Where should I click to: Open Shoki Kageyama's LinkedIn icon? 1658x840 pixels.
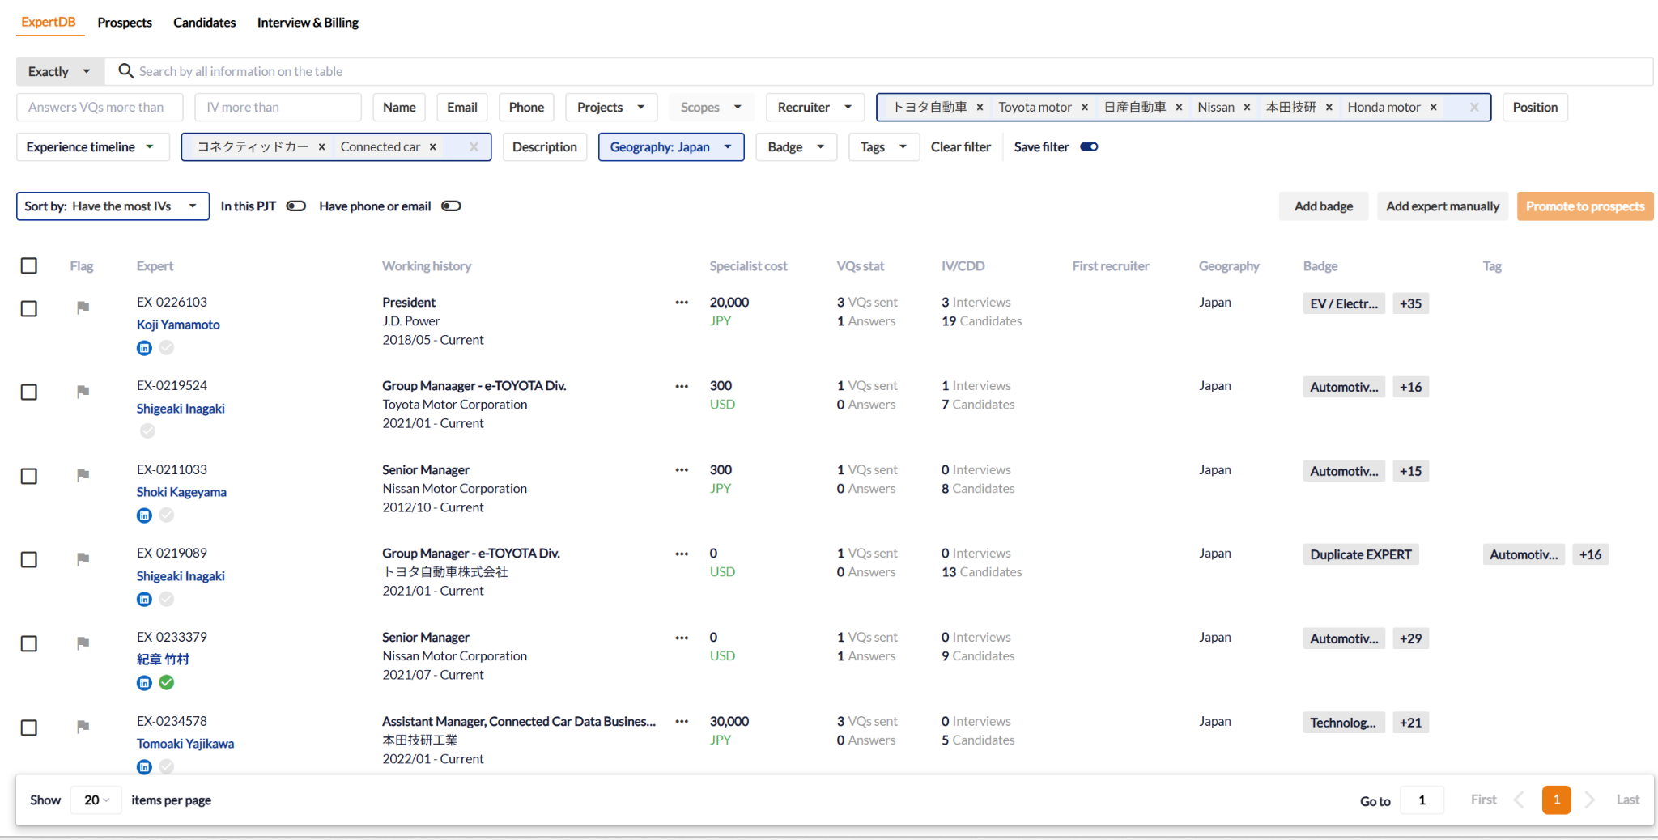tap(144, 515)
